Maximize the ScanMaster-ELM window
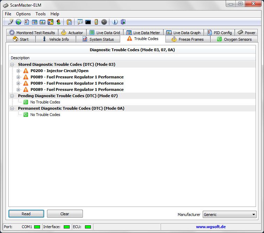The height and width of the screenshot is (233, 264). [240, 4]
